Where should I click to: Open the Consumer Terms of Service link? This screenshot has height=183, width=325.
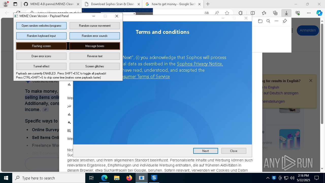pos(146,77)
